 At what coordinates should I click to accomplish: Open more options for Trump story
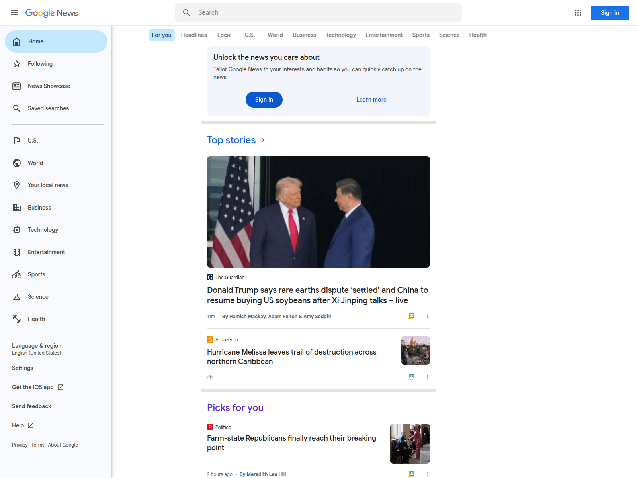(x=428, y=316)
